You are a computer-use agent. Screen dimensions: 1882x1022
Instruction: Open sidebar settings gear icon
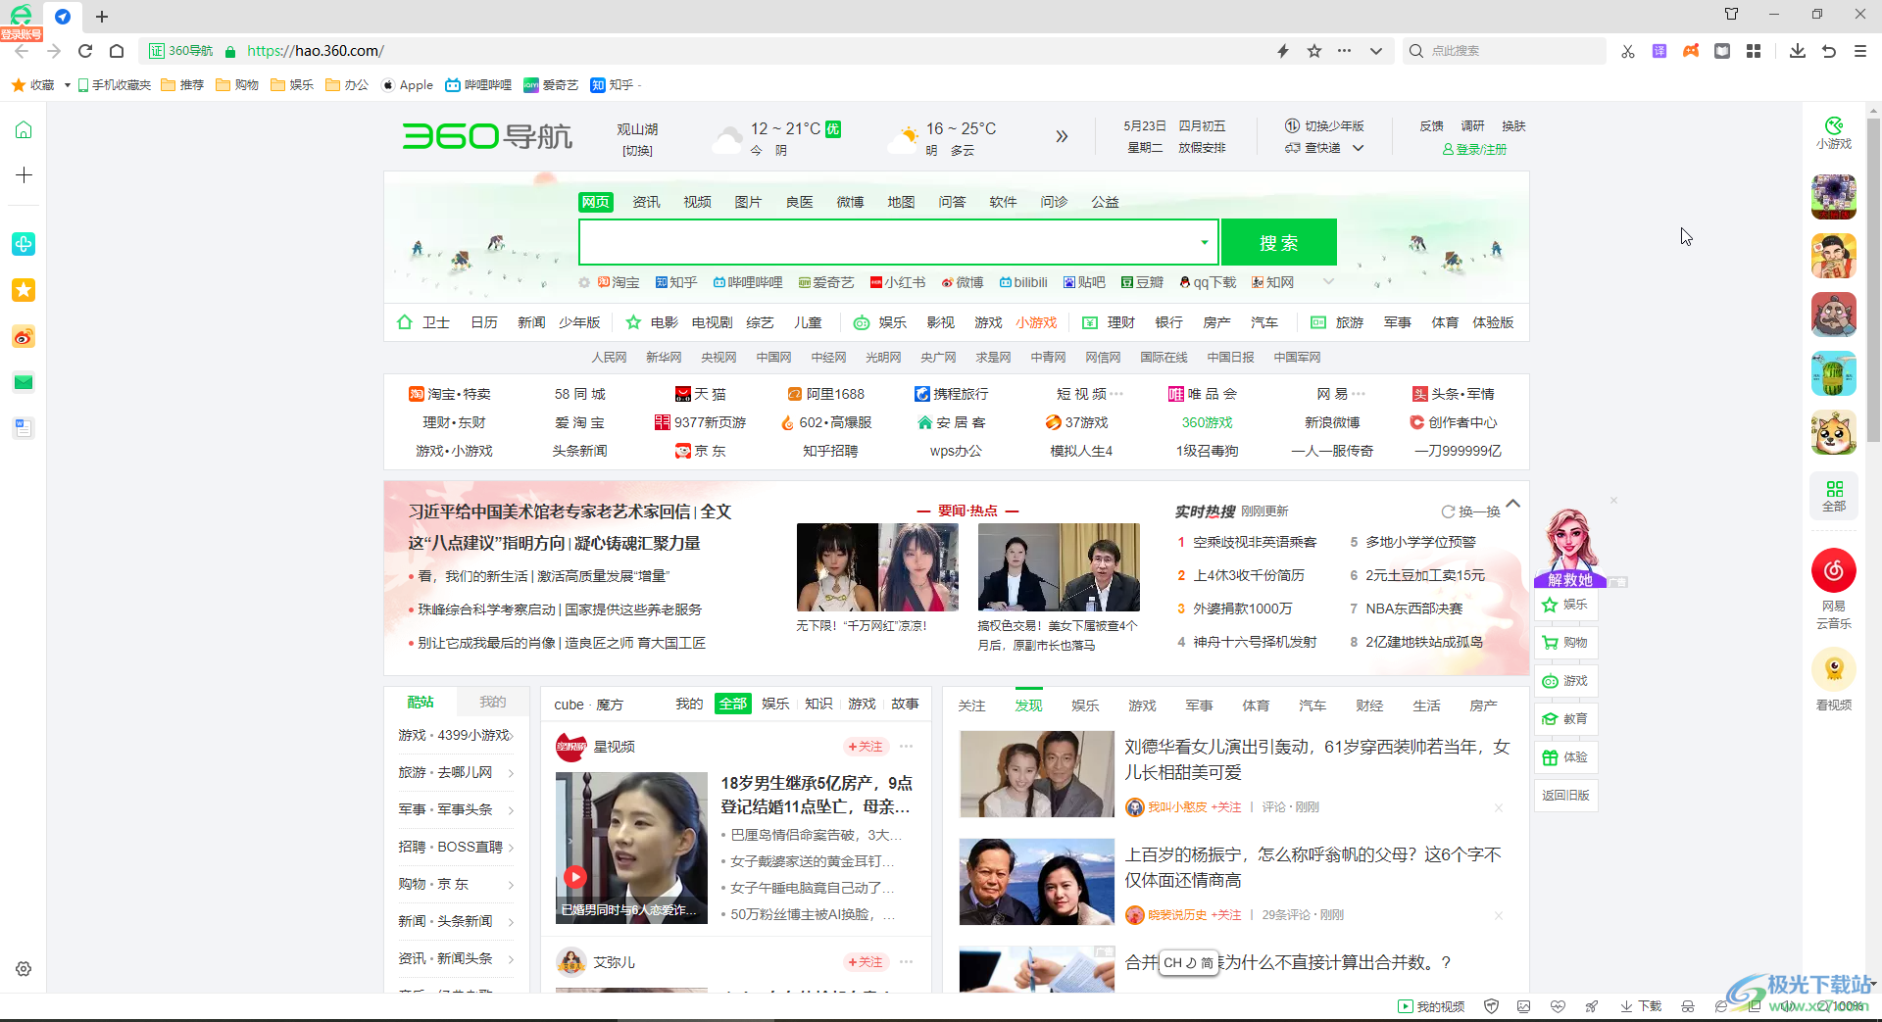pyautogui.click(x=24, y=969)
